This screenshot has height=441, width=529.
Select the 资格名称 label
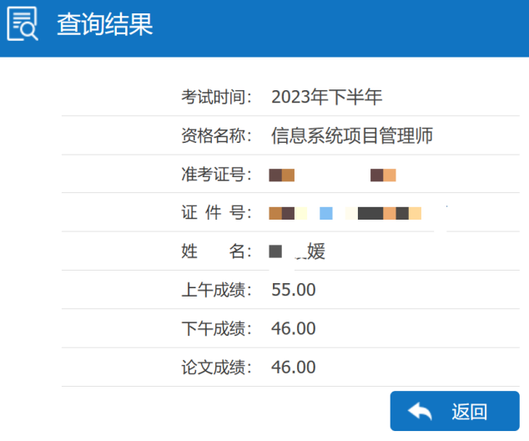pos(217,135)
